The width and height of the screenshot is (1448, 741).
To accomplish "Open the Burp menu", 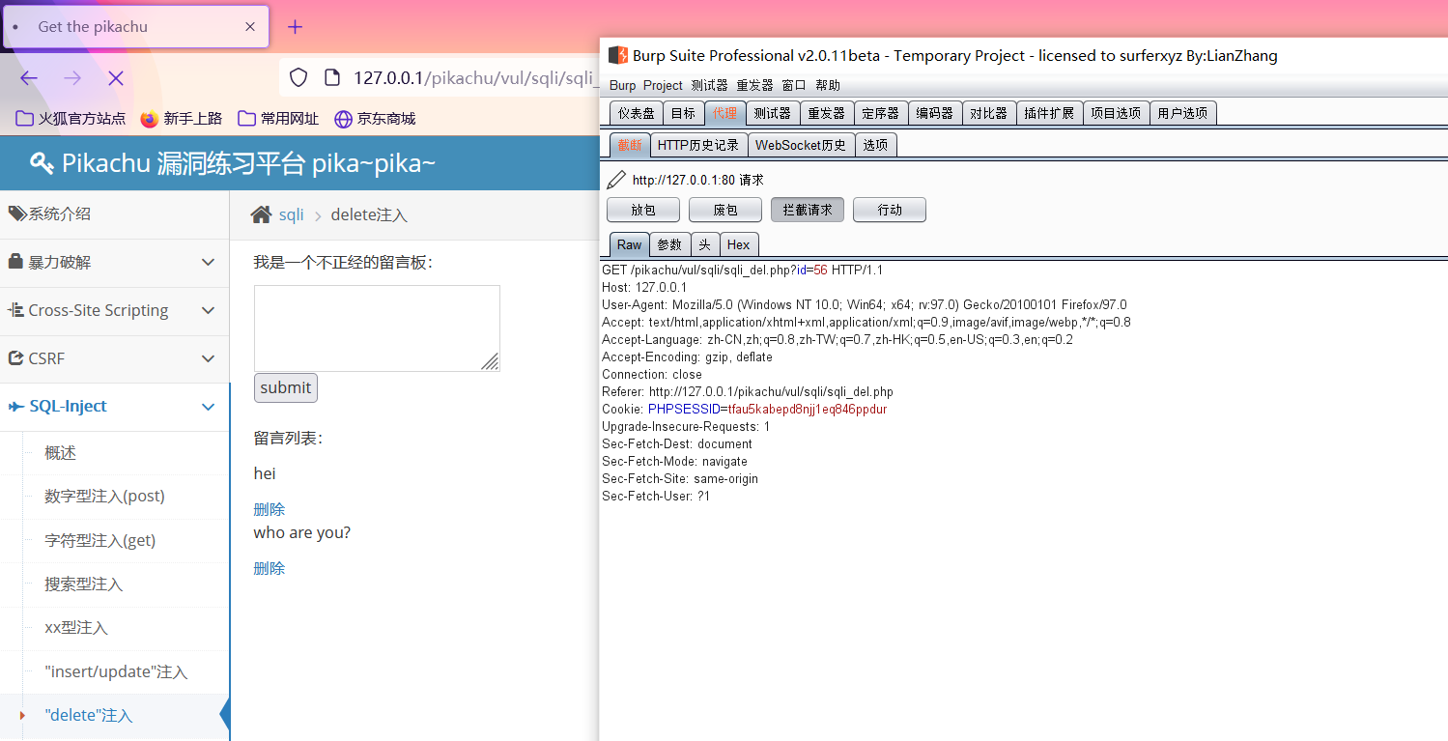I will [x=622, y=85].
